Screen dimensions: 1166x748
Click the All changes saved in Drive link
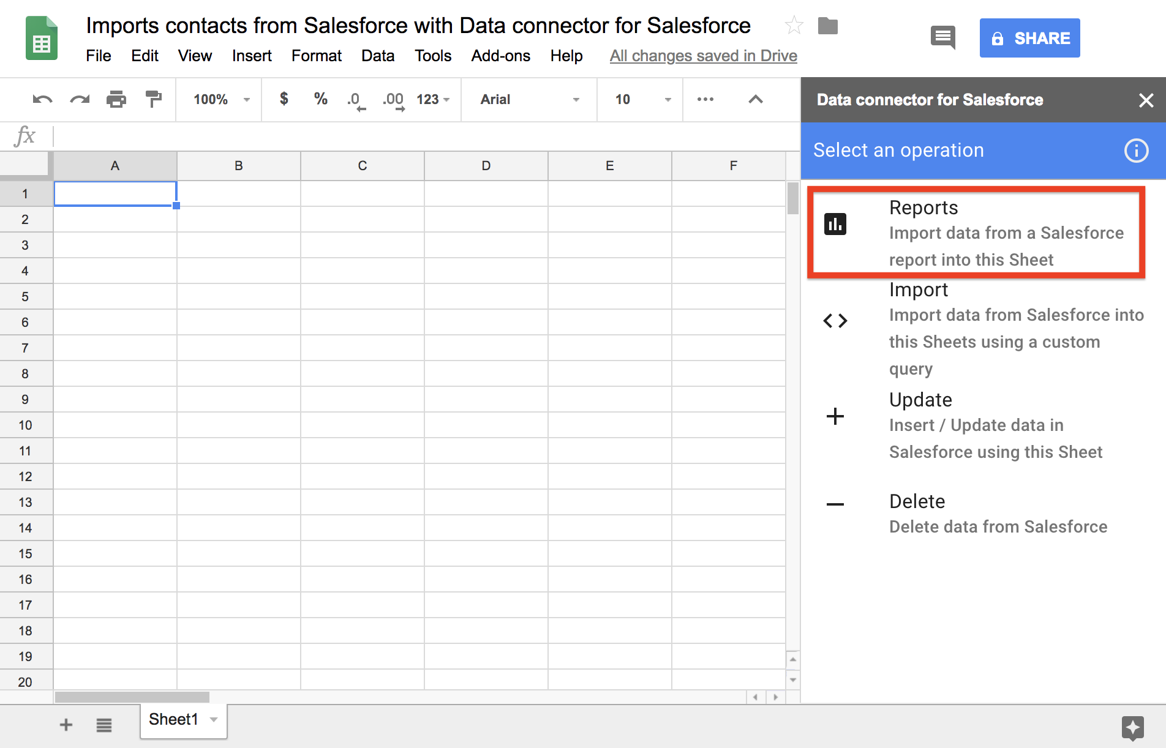703,56
